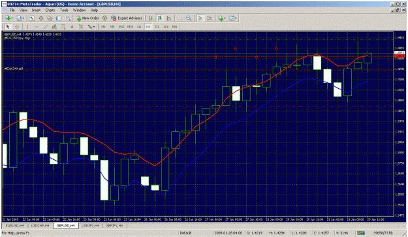This screenshot has height=237, width=408.
Task: Select the Text Label tool
Action: (81, 27)
